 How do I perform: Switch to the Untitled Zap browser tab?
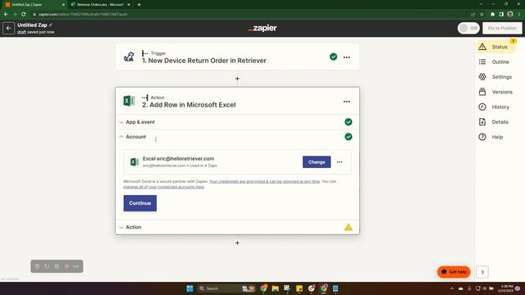[34, 5]
